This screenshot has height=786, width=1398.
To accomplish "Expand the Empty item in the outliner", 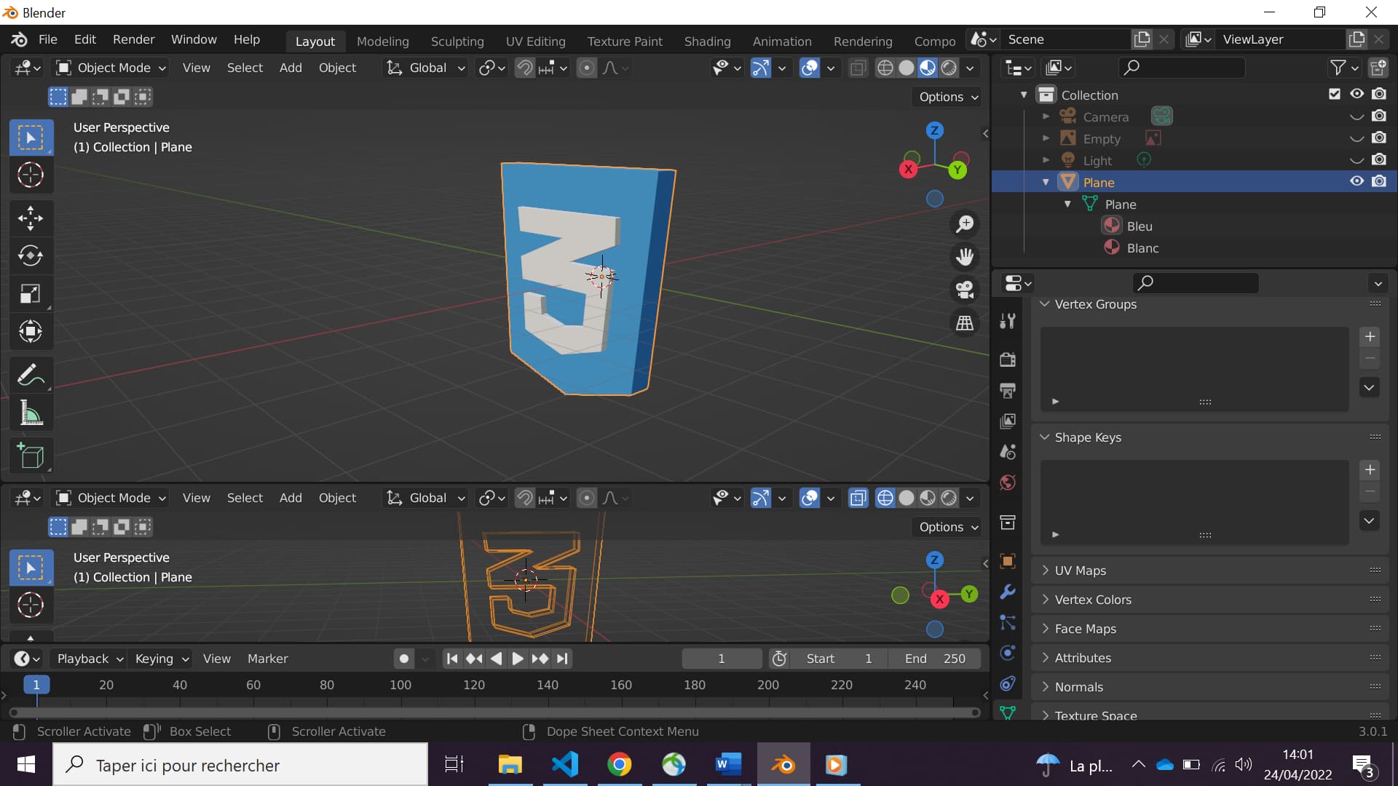I will click(1046, 138).
